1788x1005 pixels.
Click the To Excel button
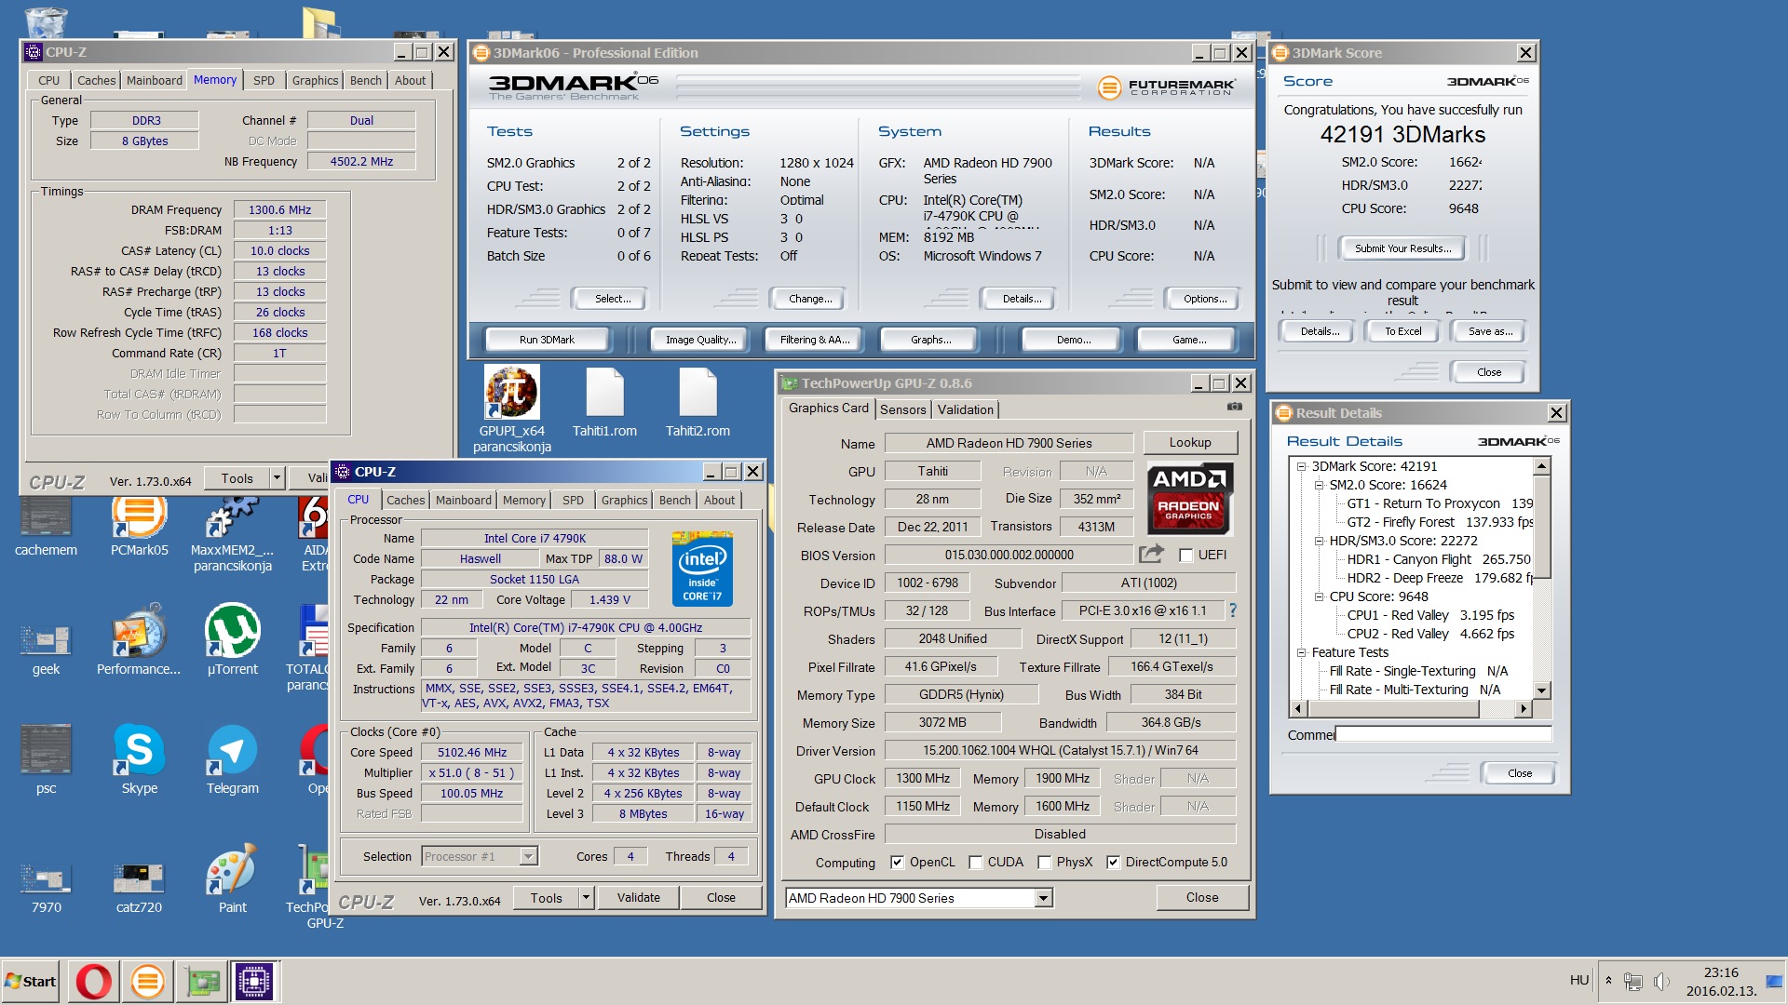tap(1402, 331)
